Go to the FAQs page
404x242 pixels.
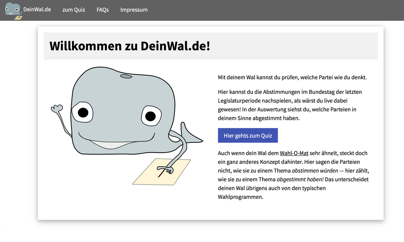point(103,10)
